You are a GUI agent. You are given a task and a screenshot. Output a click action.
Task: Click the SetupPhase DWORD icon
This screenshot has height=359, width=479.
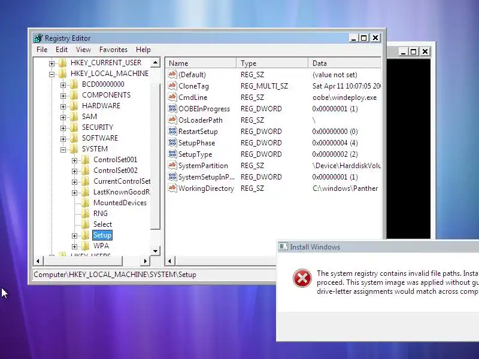tap(172, 142)
